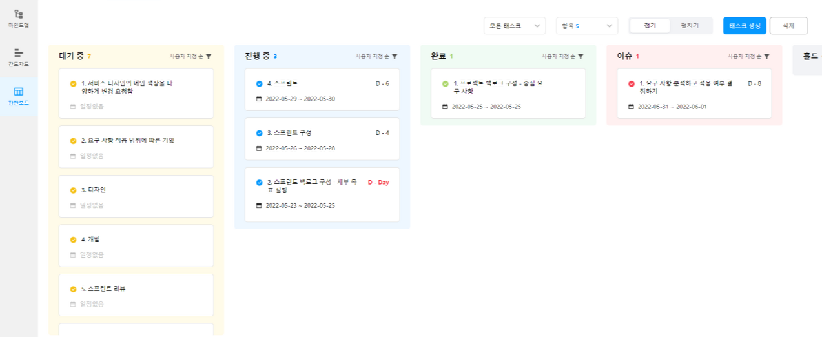Click the filter icon in the 완료 column
822x337 pixels.
(x=581, y=57)
